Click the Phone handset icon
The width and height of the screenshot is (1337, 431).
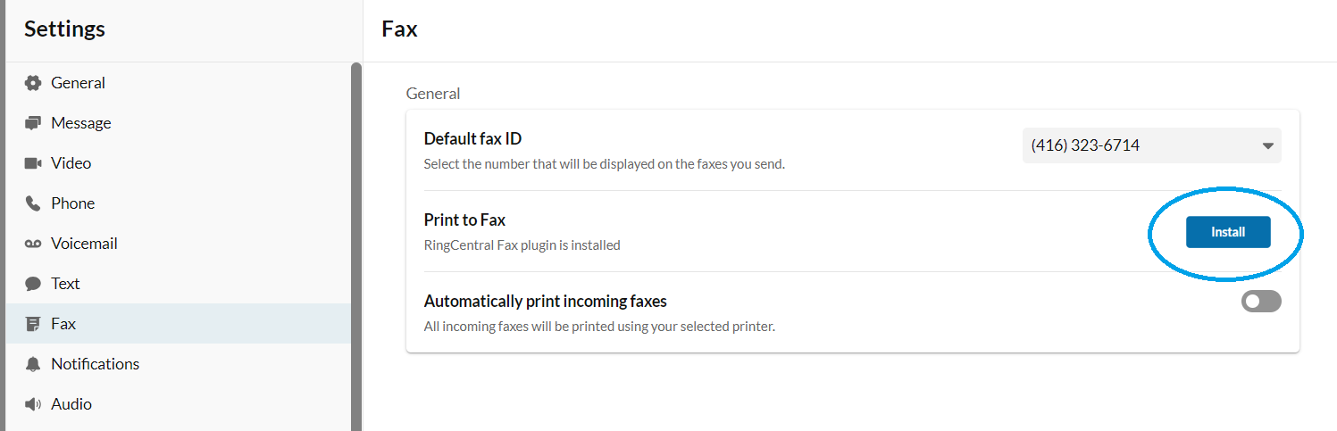point(33,203)
